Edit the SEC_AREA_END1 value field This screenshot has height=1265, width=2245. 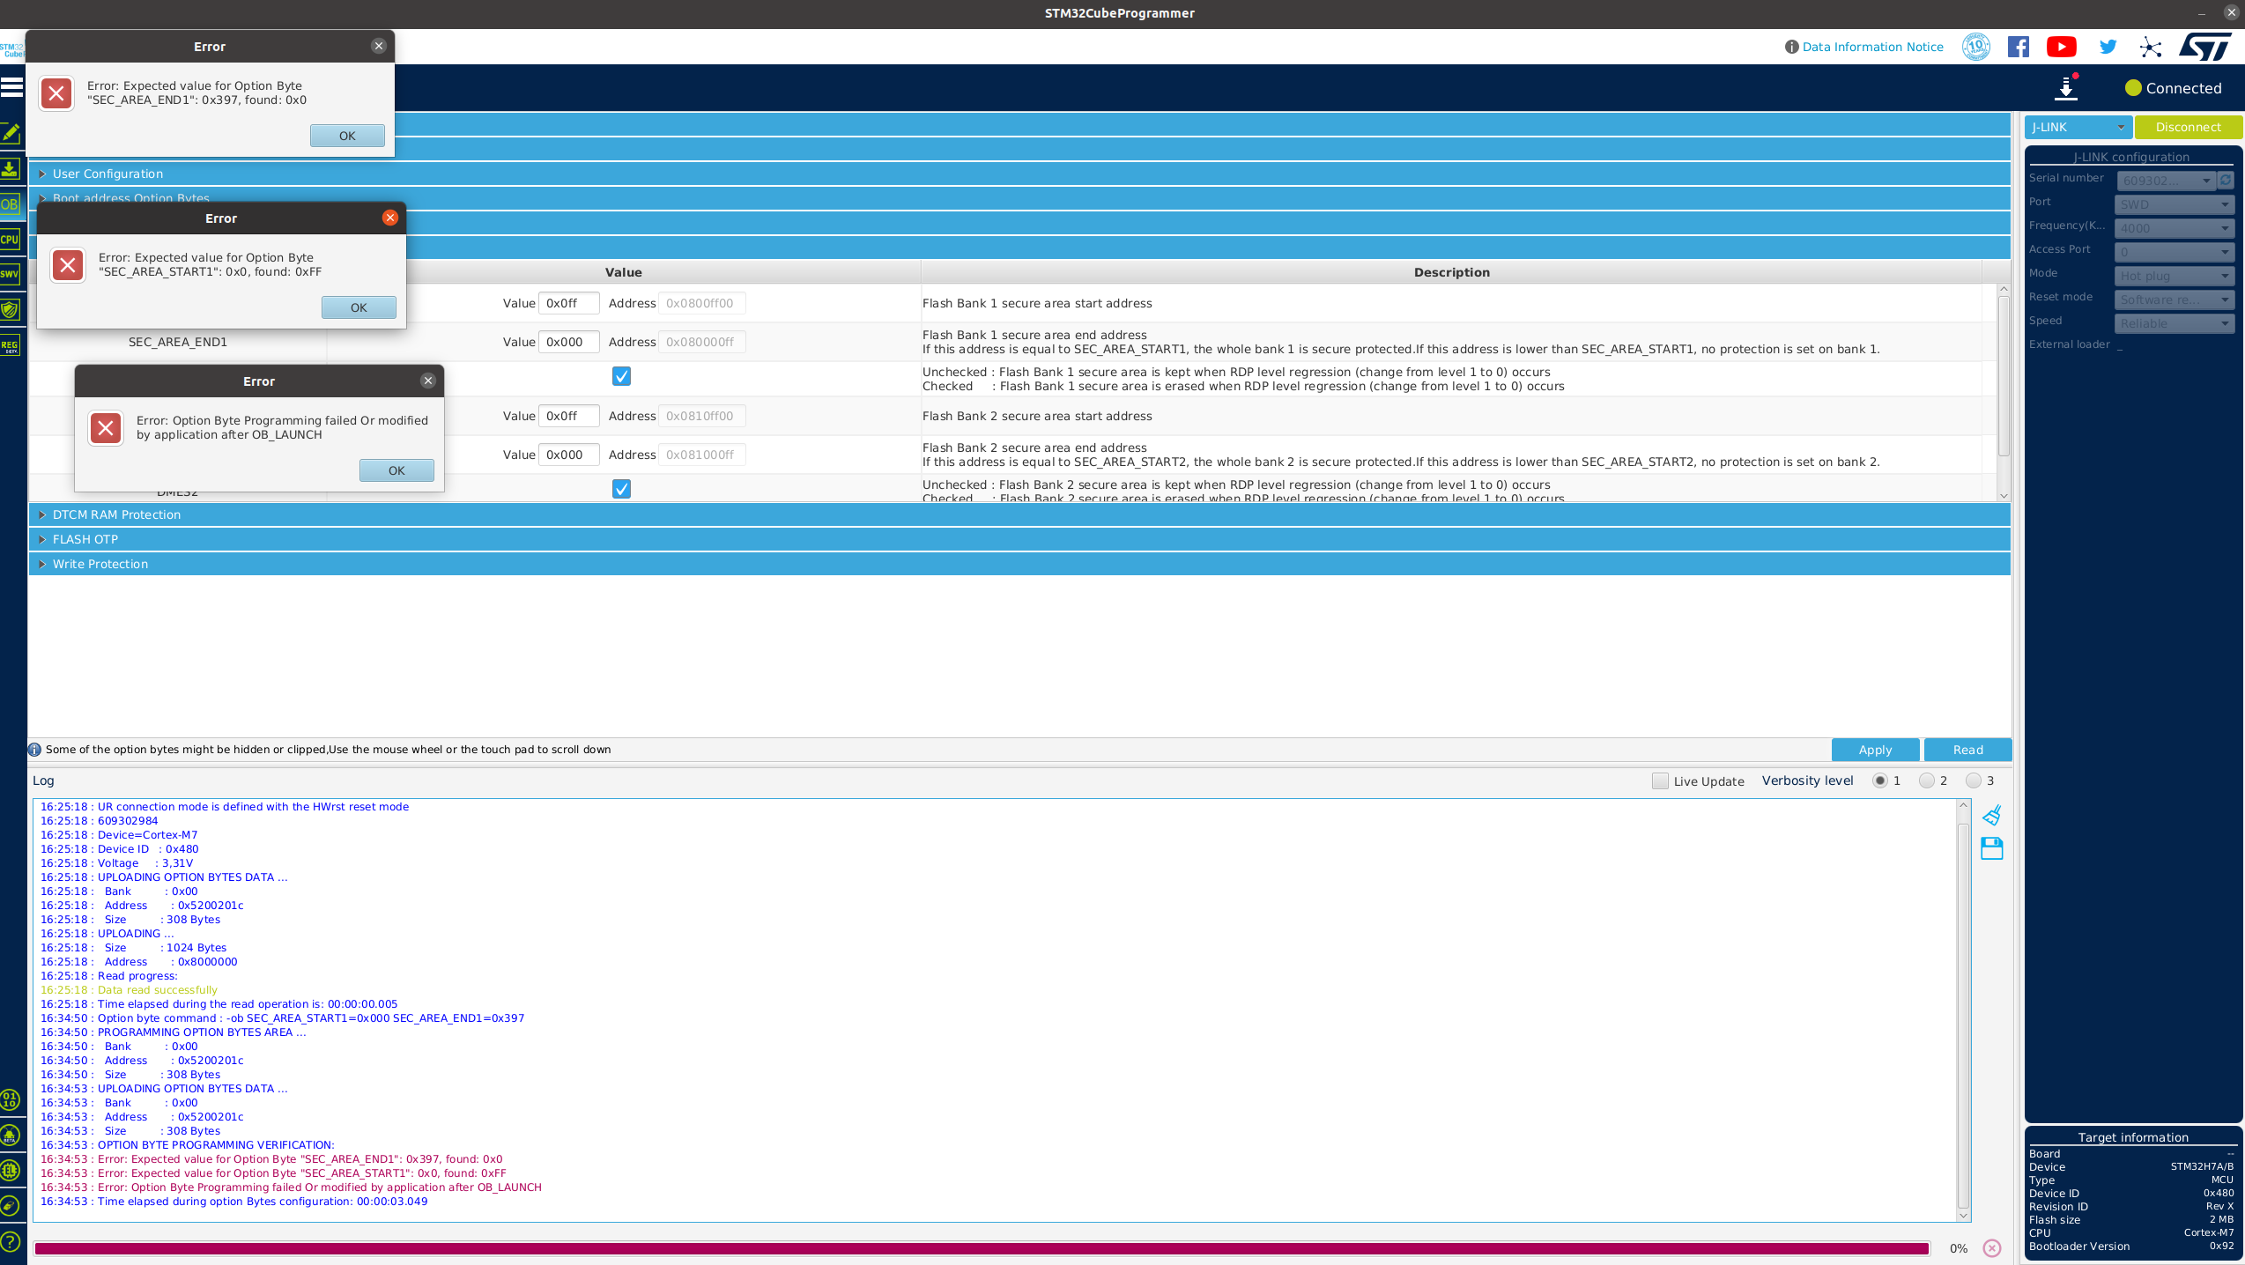pyautogui.click(x=568, y=342)
